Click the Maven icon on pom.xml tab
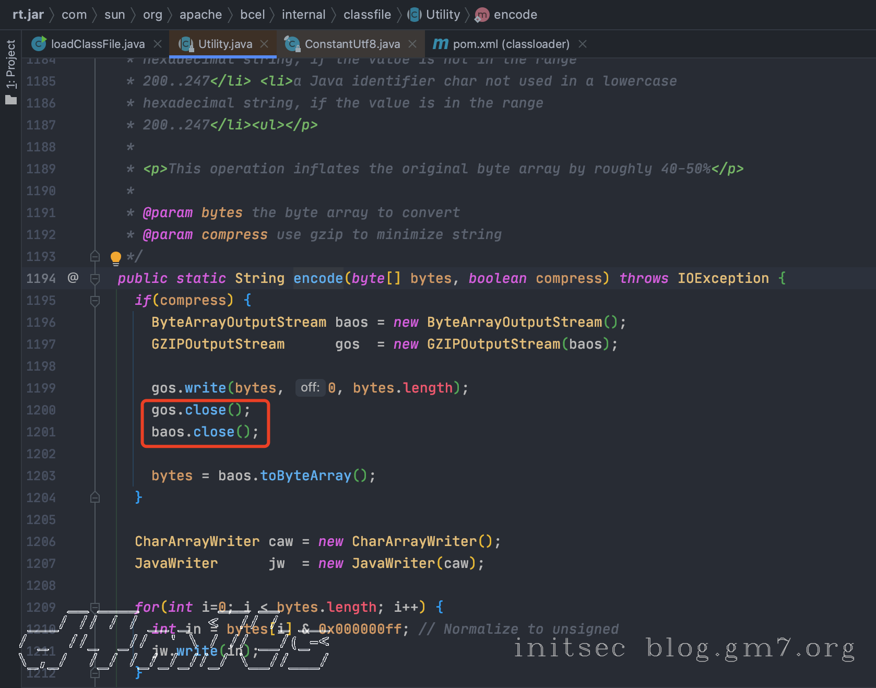 coord(440,44)
